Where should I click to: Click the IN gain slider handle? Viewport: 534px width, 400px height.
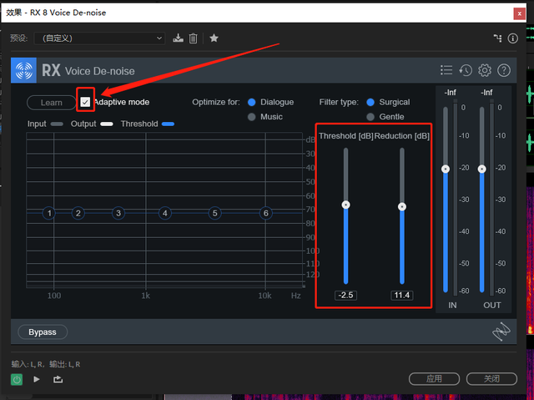(x=446, y=169)
